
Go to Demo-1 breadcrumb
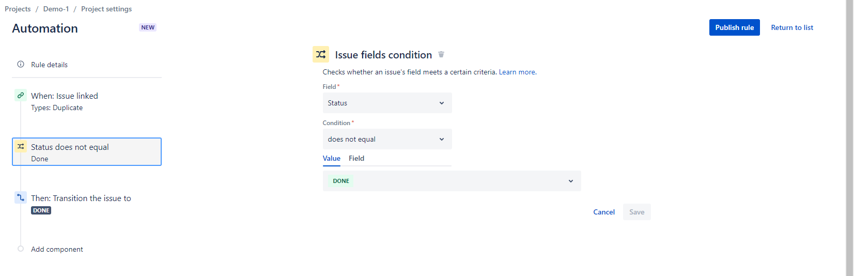pos(56,9)
